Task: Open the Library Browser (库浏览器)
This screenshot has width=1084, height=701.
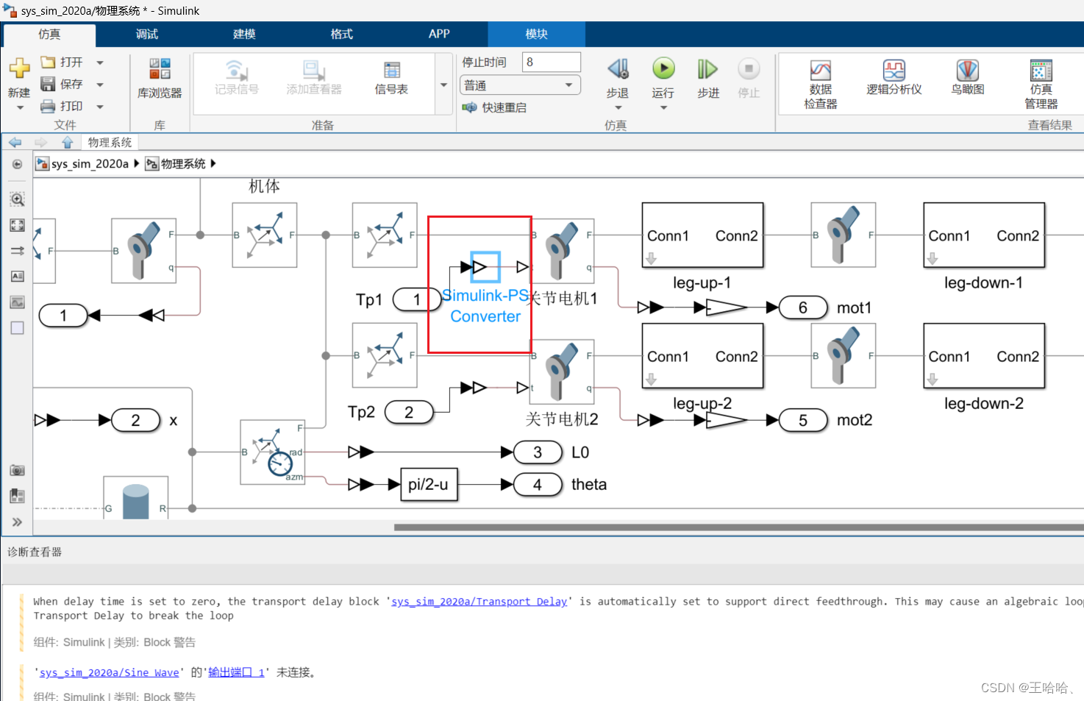Action: 160,79
